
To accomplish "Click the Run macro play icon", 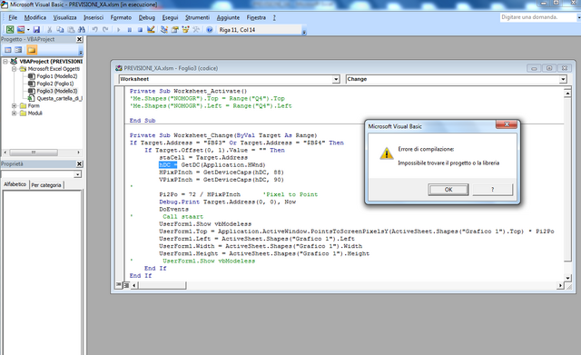I will coord(119,30).
